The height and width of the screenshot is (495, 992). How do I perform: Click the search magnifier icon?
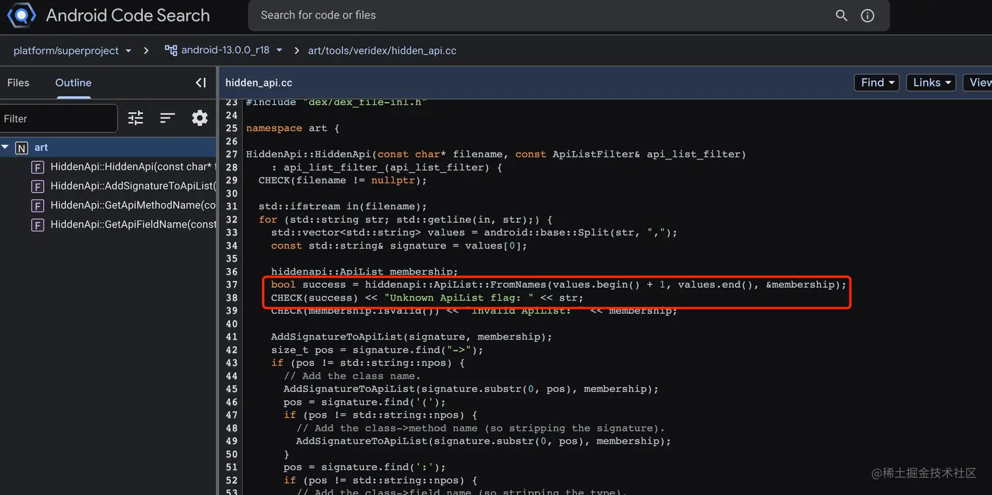pos(842,15)
